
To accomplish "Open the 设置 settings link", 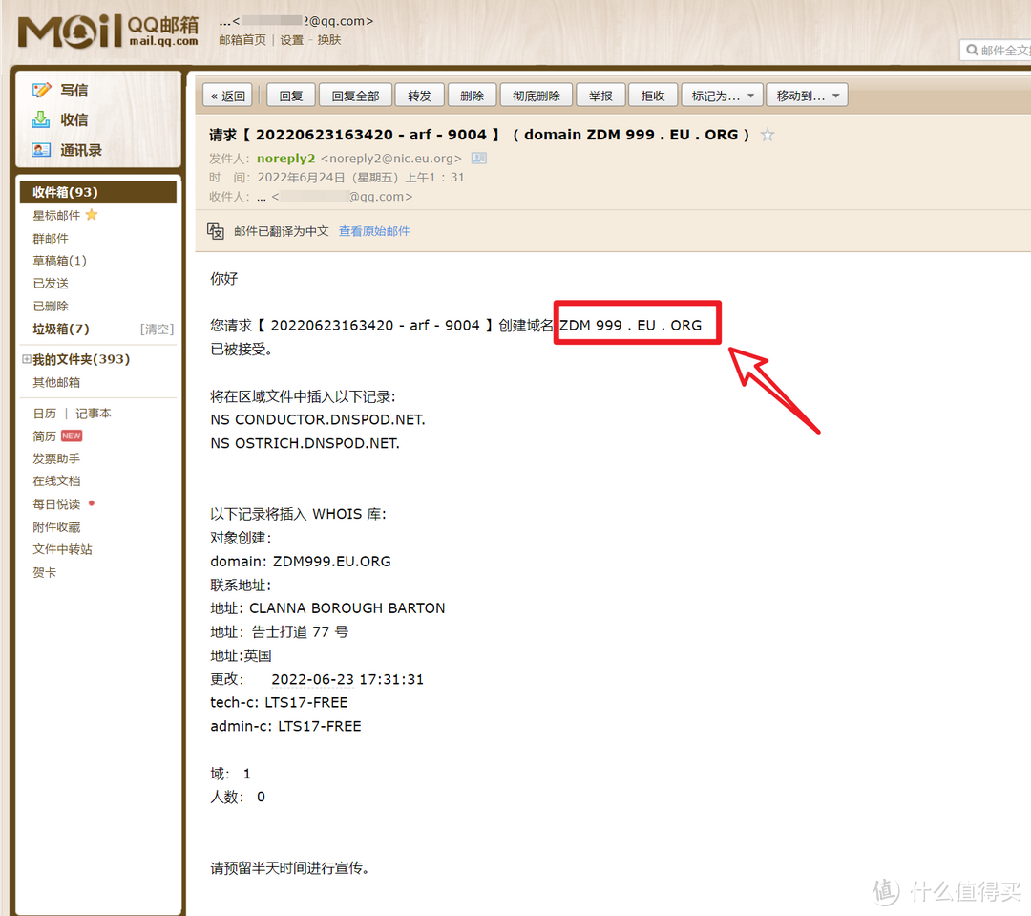I will click(x=292, y=40).
